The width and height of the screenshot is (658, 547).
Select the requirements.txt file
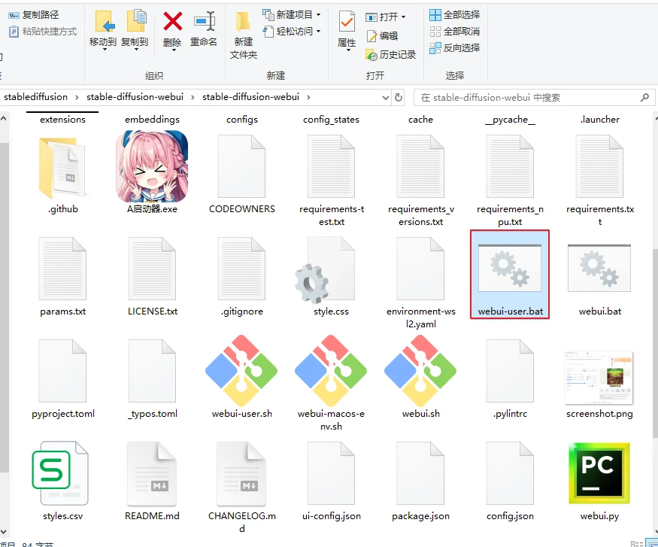(600, 180)
